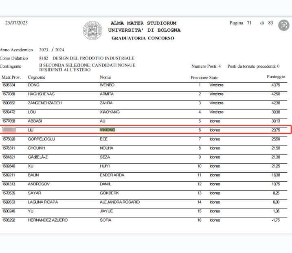Image resolution: width=292 pixels, height=253 pixels.
Task: Select surname ZANGENEHZADEH in the table
Action: pyautogui.click(x=45, y=103)
